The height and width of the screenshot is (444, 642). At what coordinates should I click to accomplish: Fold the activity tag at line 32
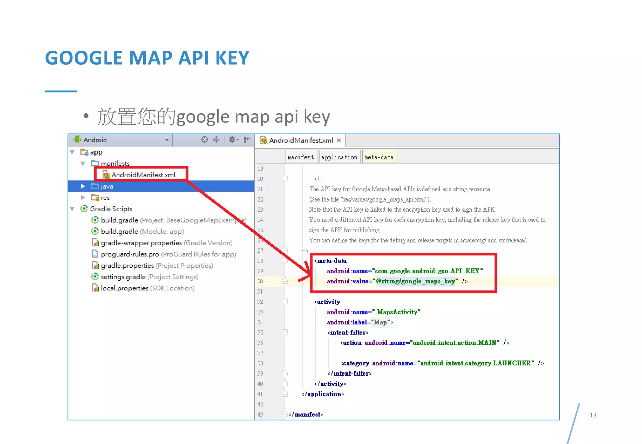point(285,302)
